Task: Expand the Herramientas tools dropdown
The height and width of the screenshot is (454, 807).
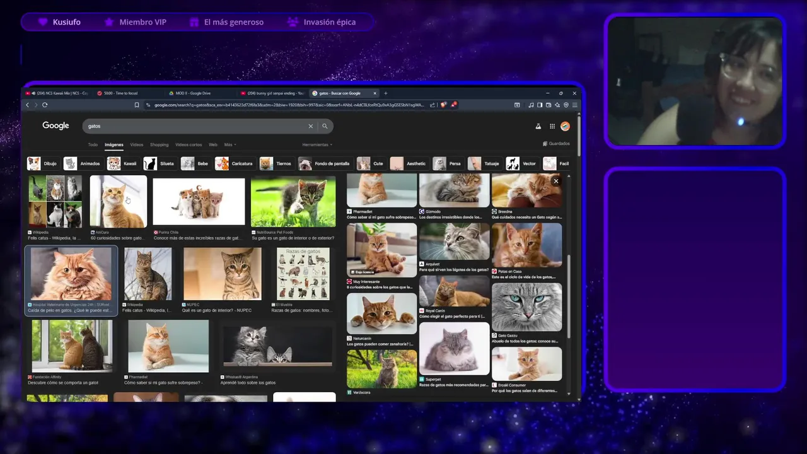Action: (x=317, y=145)
